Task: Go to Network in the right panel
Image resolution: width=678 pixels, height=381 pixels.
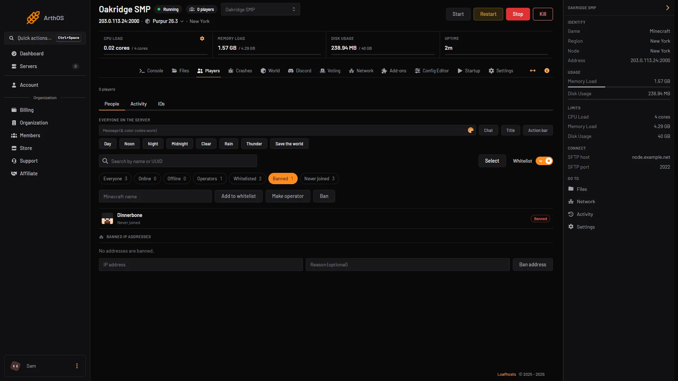Action: coord(582,201)
